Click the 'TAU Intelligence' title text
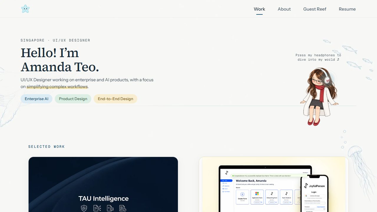Screen dimensions: 377x212 [x=103, y=198]
